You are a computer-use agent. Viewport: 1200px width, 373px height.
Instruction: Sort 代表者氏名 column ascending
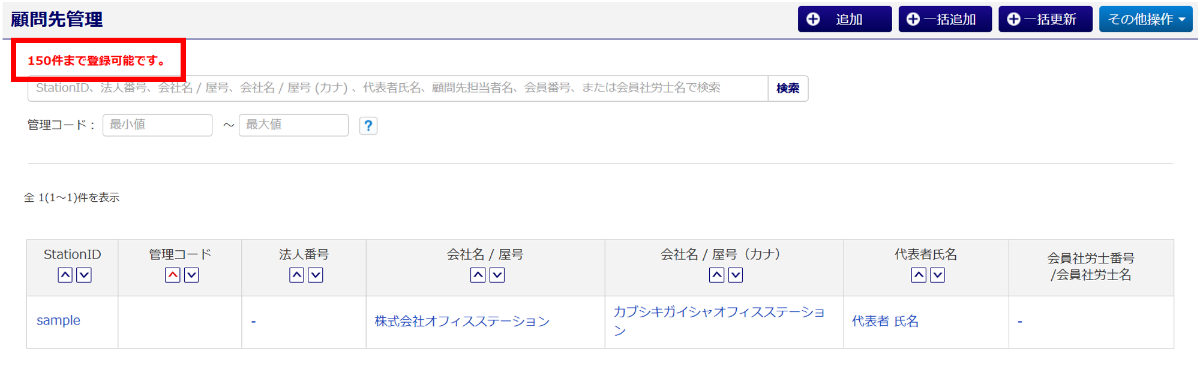[919, 275]
